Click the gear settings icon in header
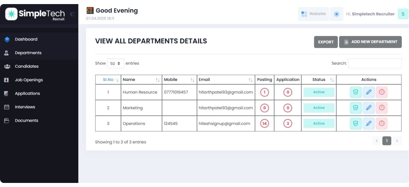 pos(337,14)
